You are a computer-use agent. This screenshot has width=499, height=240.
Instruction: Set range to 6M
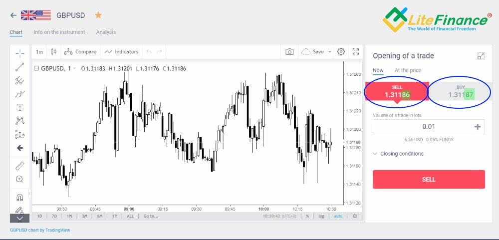click(100, 216)
